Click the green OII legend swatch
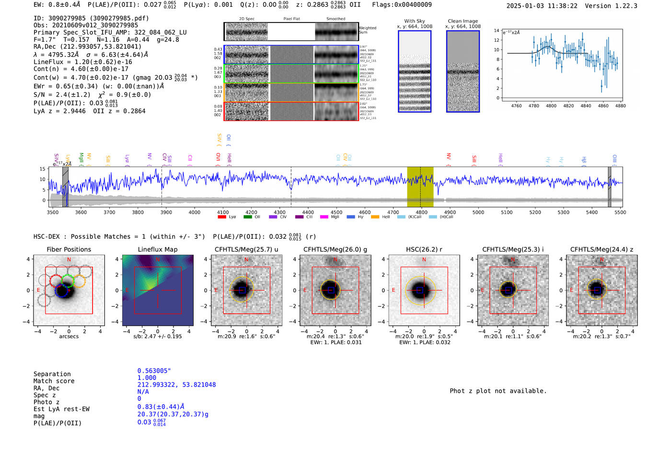The image size is (671, 456). [x=247, y=217]
